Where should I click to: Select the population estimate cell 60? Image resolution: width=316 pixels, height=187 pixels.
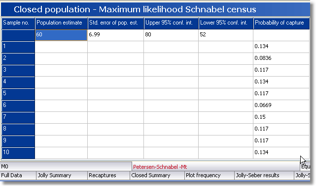61,35
